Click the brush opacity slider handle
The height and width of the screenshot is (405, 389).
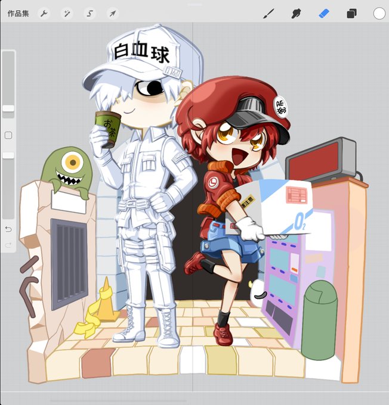coord(8,155)
